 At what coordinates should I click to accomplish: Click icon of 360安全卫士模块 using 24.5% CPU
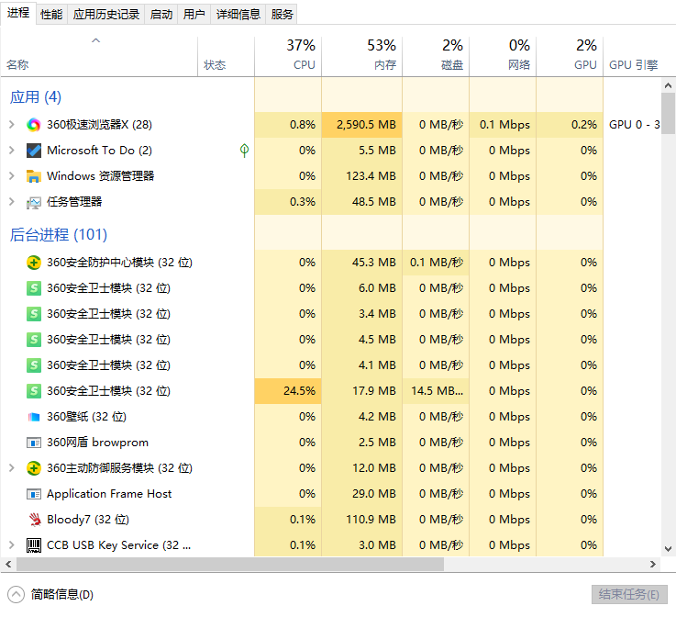34,391
